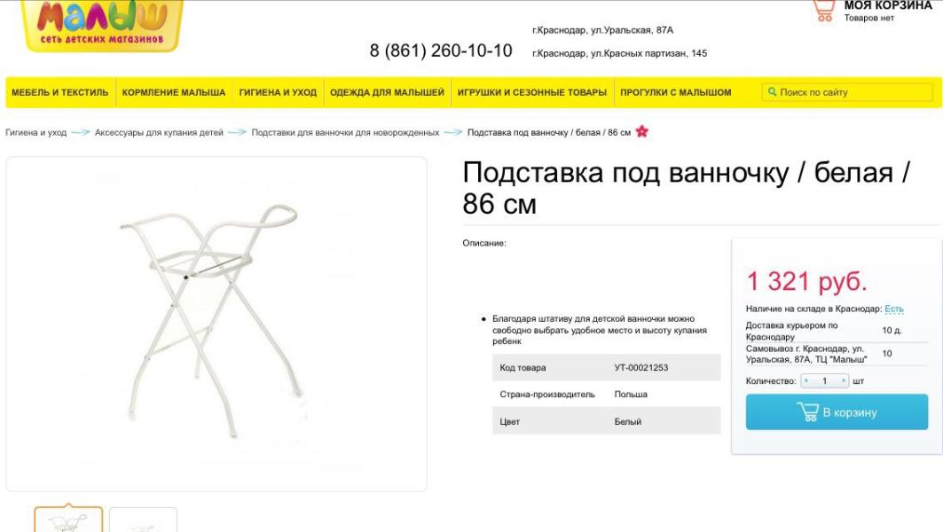Image resolution: width=943 pixels, height=532 pixels.
Task: Click the search magnifier icon
Action: (x=772, y=92)
